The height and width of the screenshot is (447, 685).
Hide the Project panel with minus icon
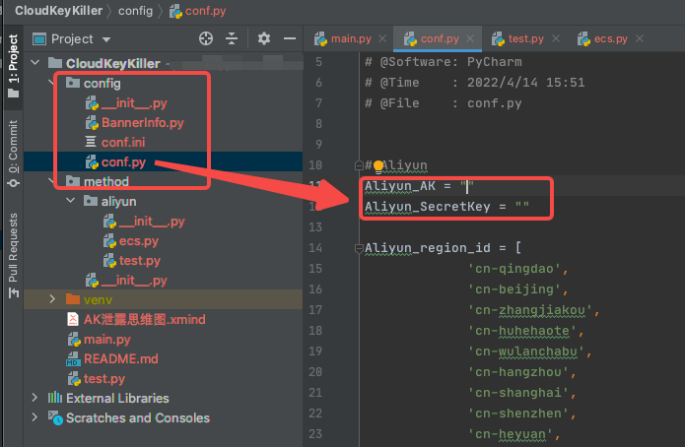(x=290, y=38)
